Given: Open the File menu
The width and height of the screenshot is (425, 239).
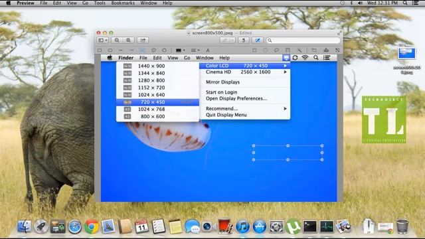Looking at the screenshot, I should point(44,3).
